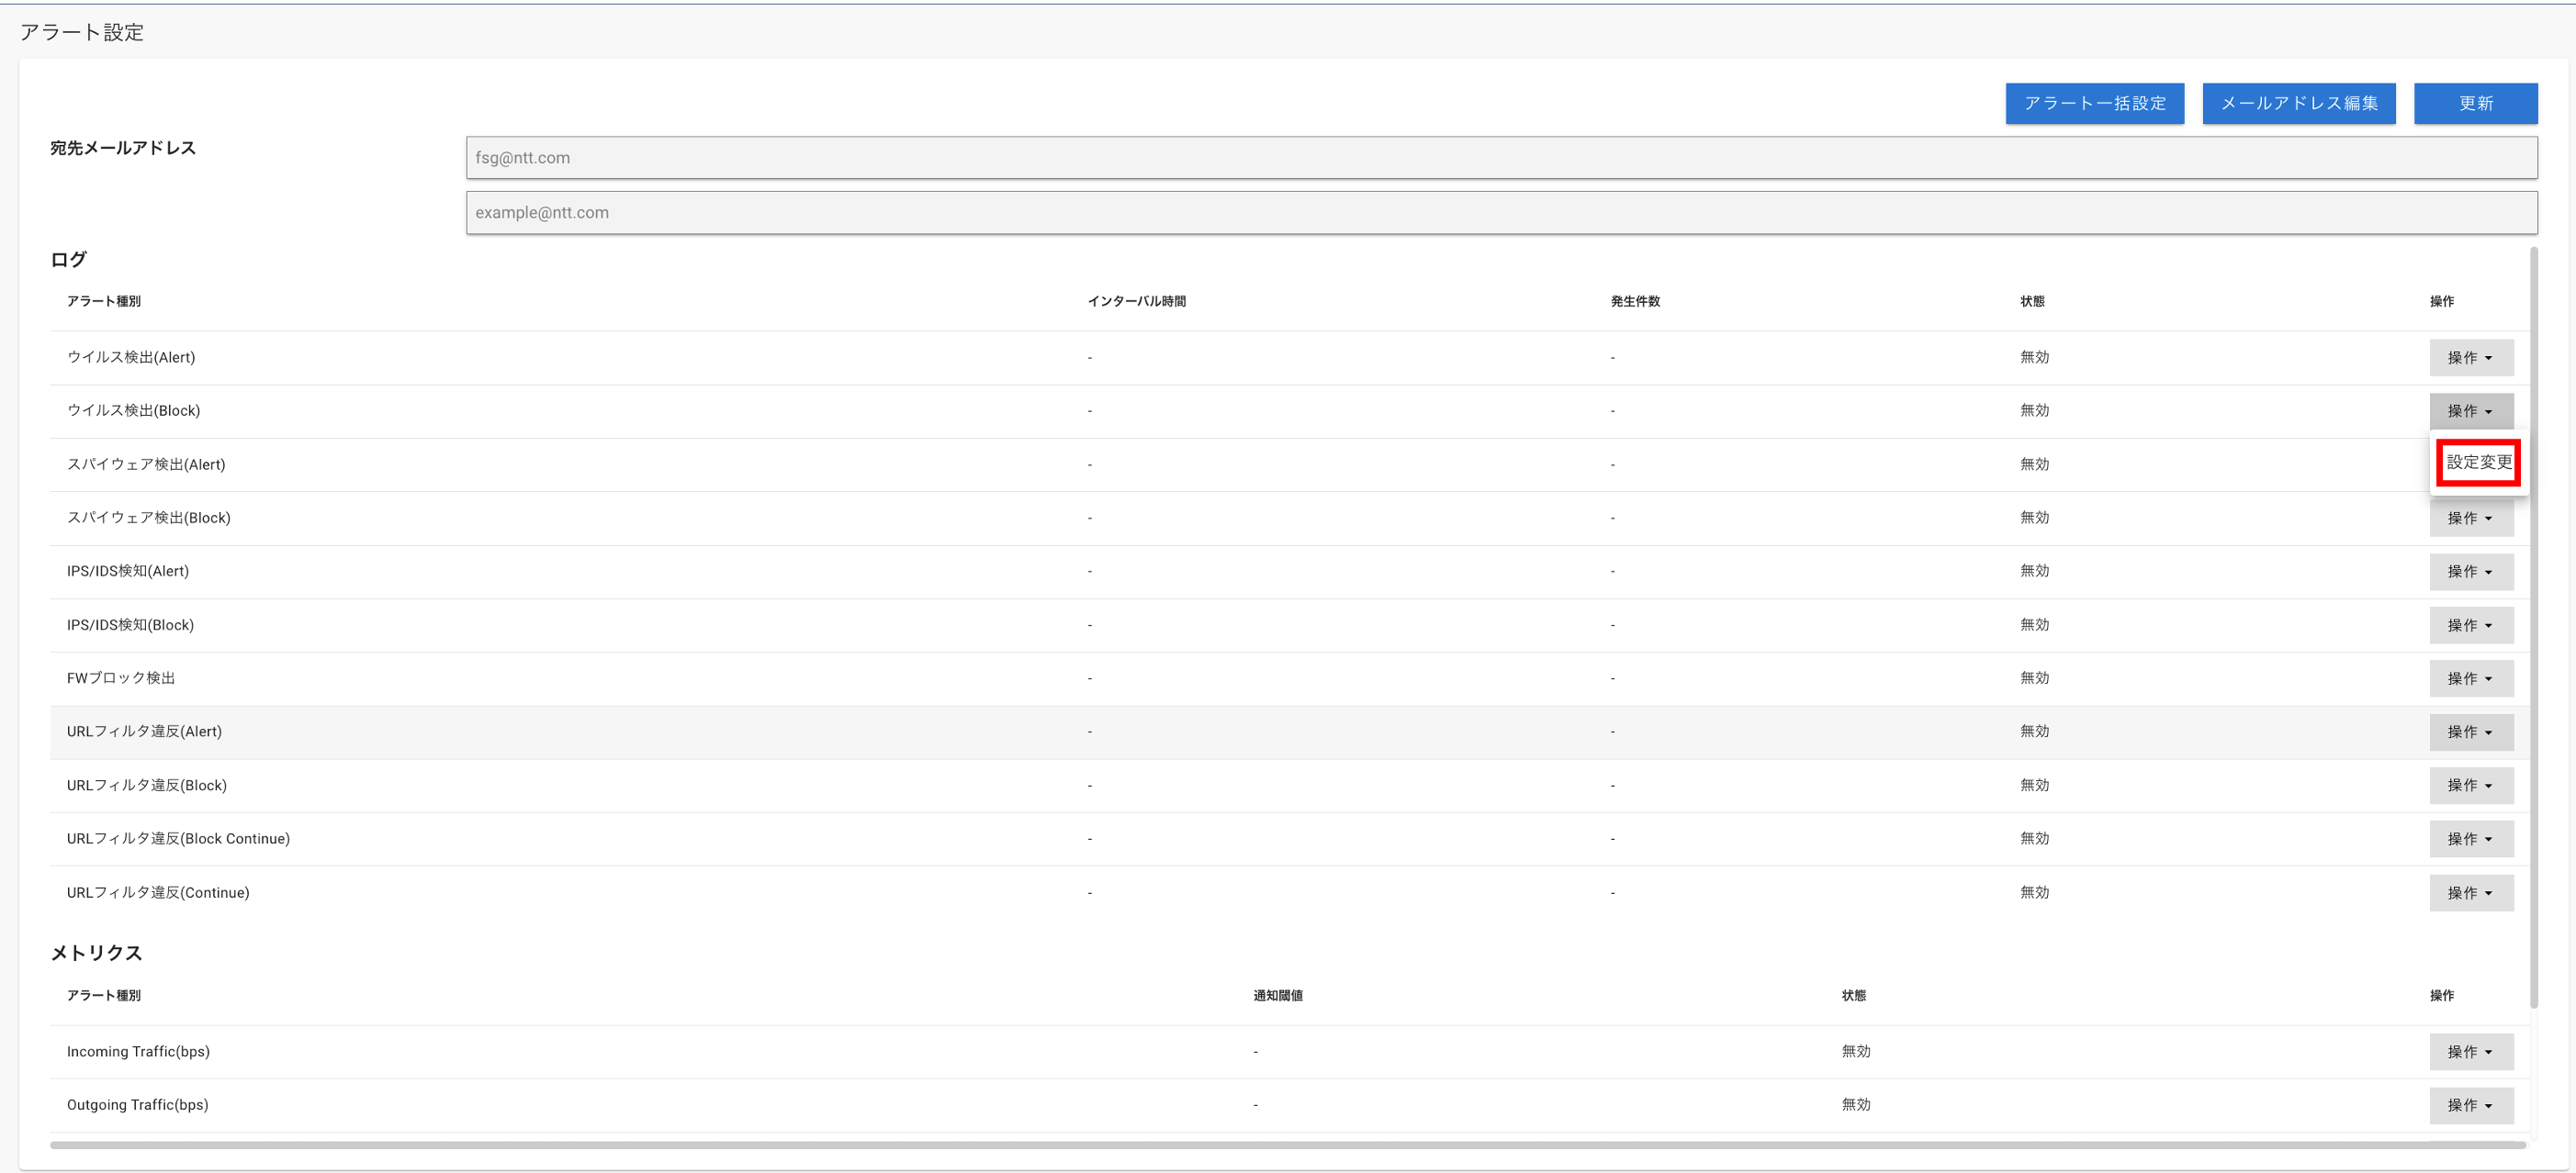Click スパイウェア検出(Alert) row label

pyautogui.click(x=146, y=464)
